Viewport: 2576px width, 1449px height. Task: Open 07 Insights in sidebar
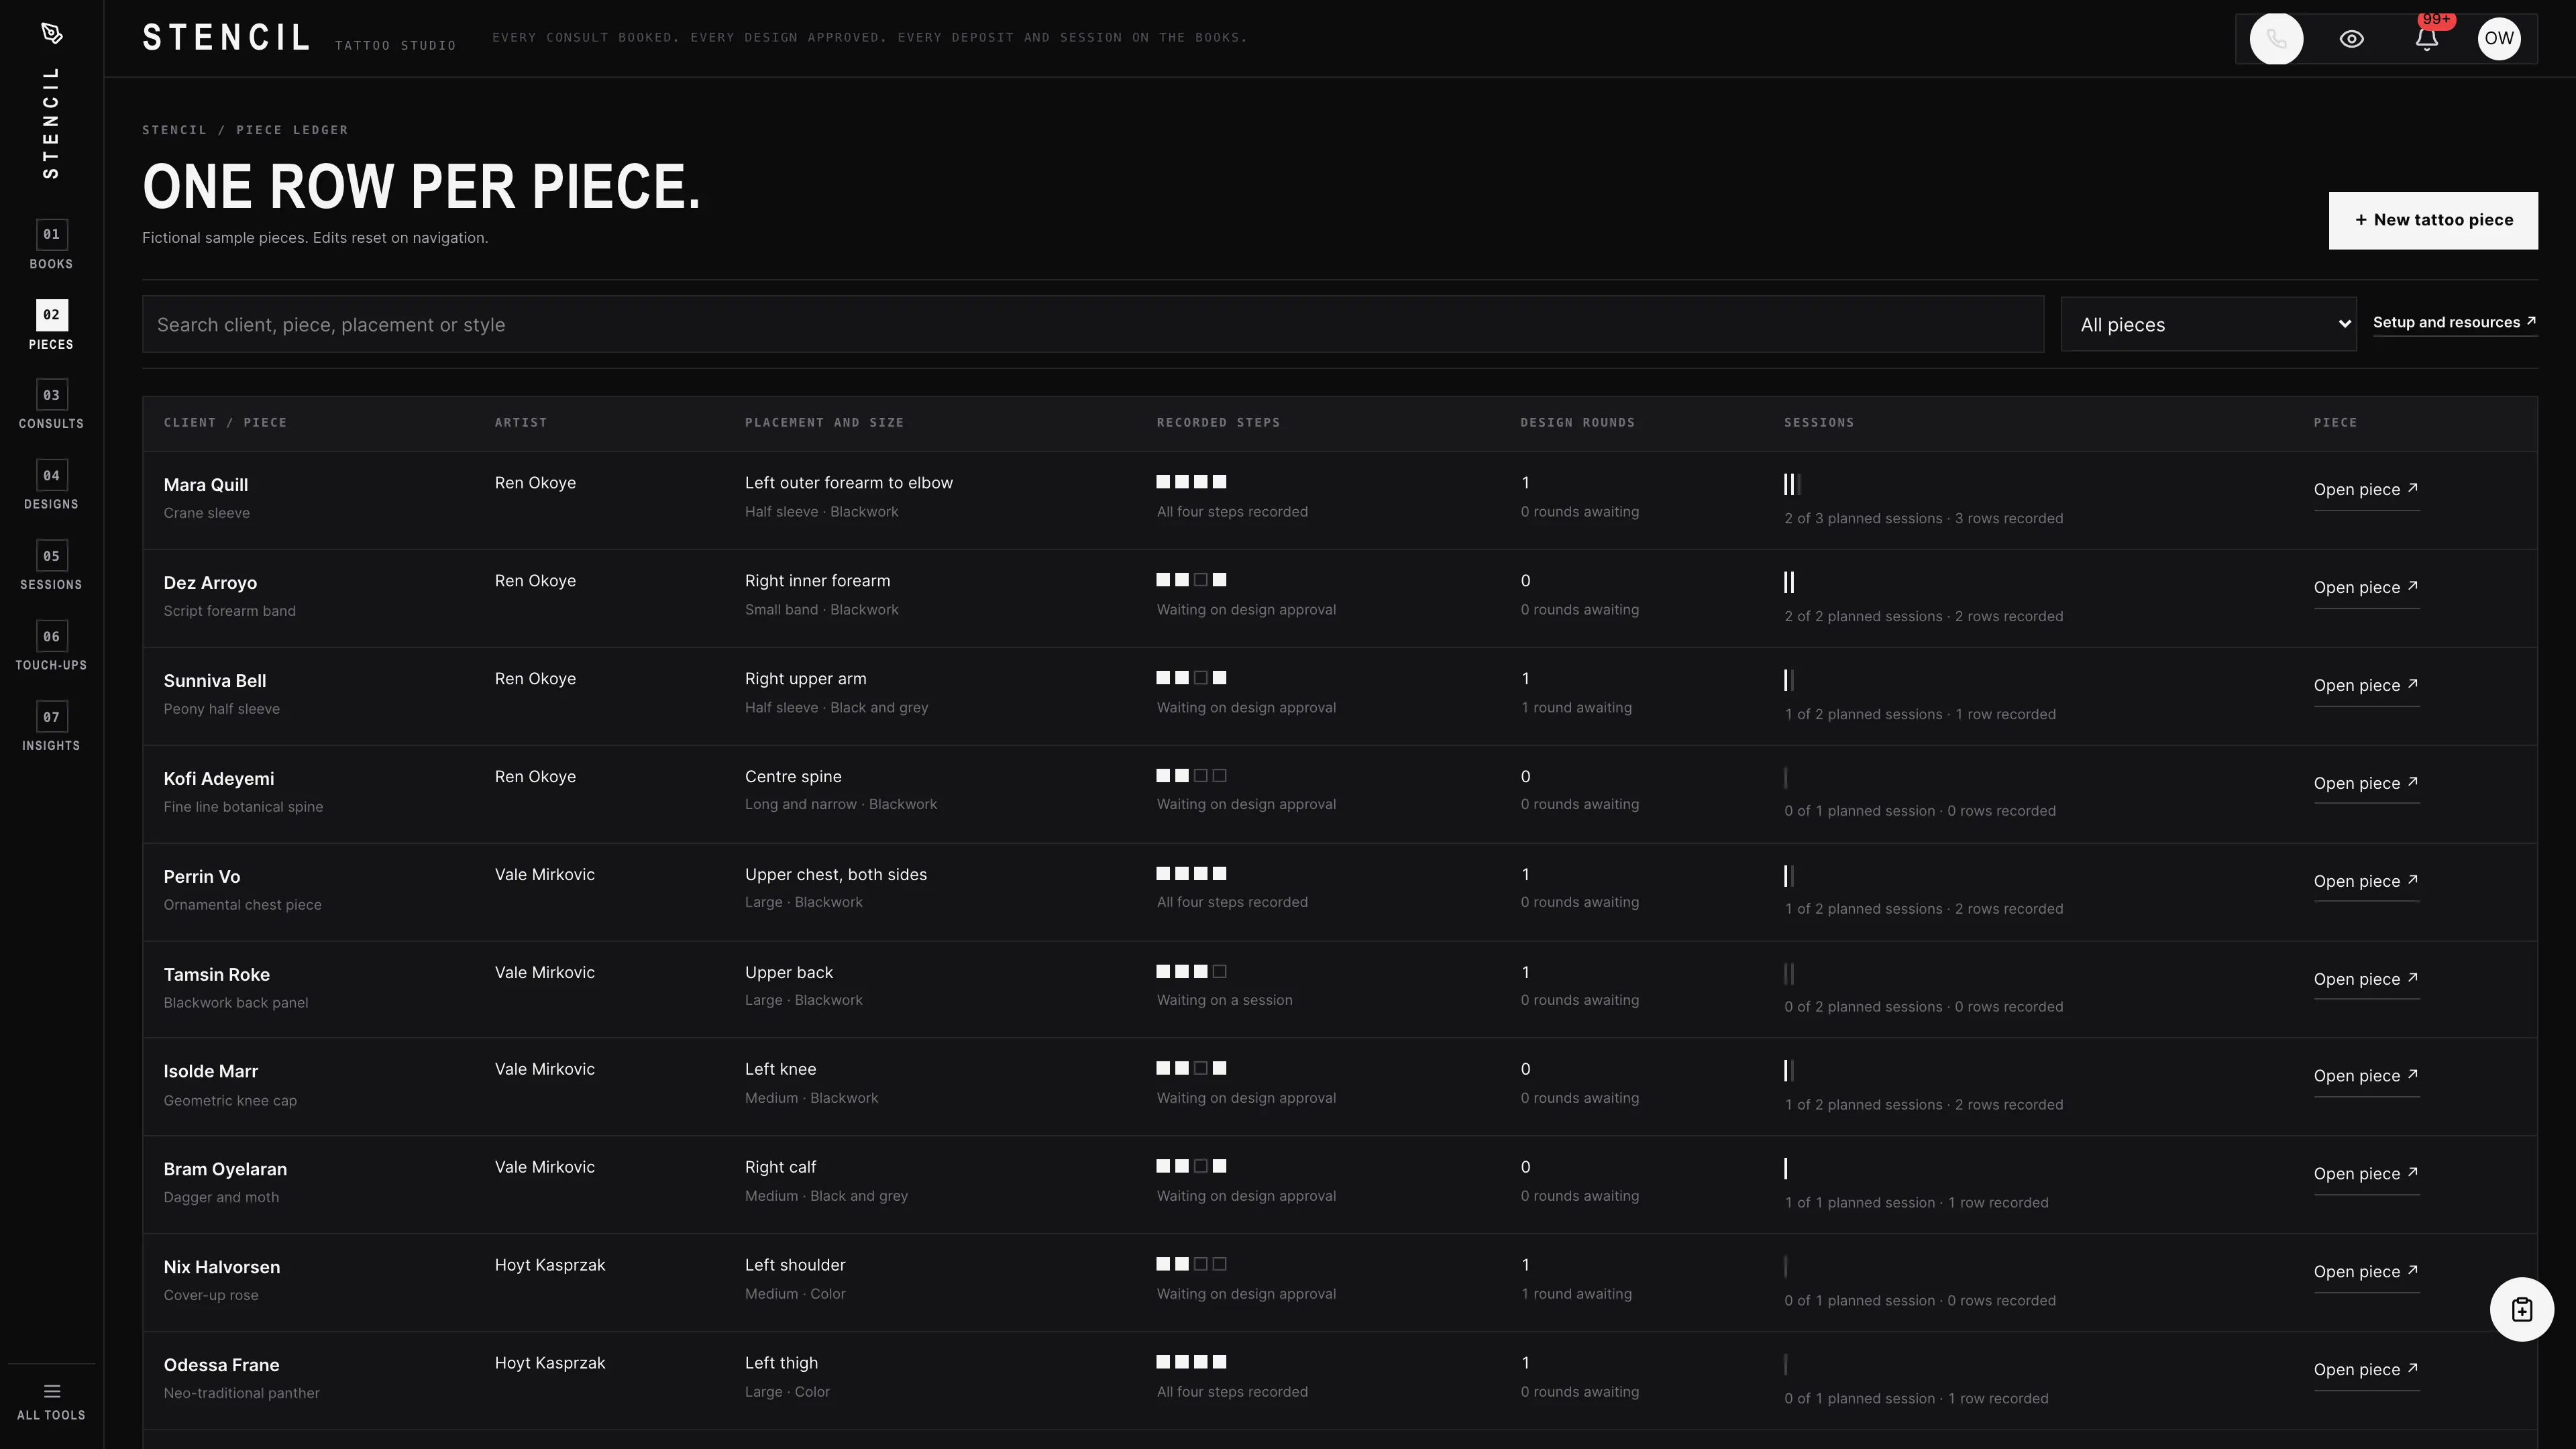(51, 727)
